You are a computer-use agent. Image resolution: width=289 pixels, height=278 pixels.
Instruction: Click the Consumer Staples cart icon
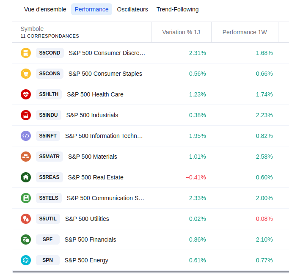click(x=26, y=74)
